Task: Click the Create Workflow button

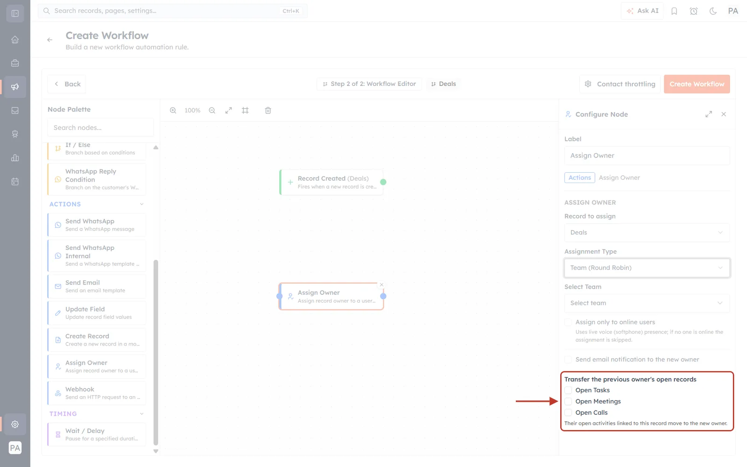Action: pos(697,84)
